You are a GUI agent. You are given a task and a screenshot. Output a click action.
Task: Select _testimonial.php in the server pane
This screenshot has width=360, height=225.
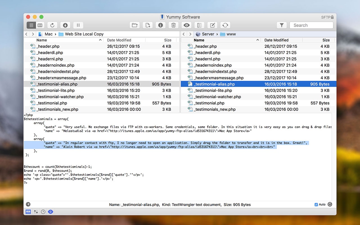click(258, 103)
